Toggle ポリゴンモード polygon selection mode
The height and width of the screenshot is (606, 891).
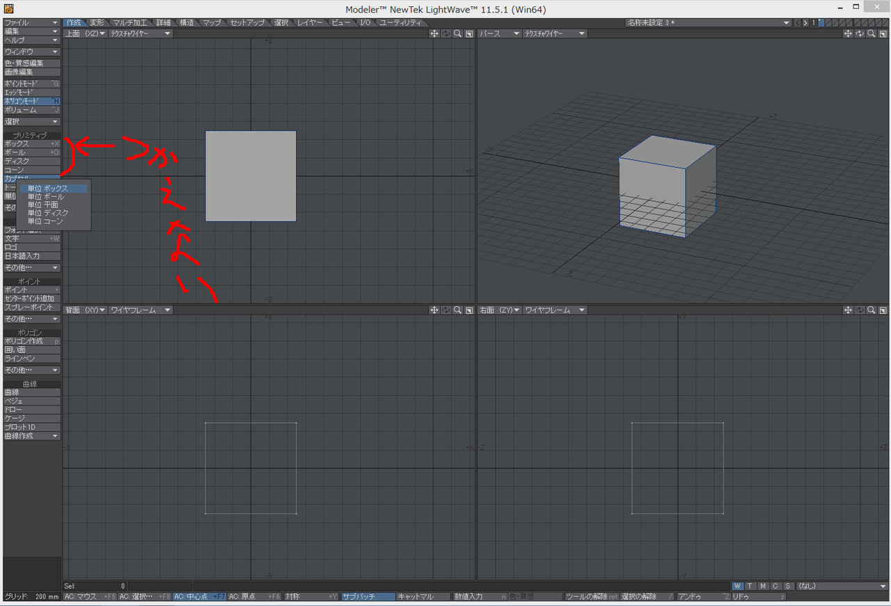(x=32, y=101)
